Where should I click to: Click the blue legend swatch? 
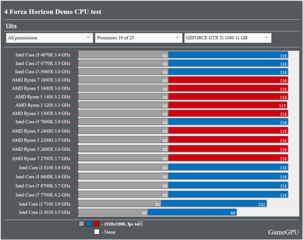(89, 224)
